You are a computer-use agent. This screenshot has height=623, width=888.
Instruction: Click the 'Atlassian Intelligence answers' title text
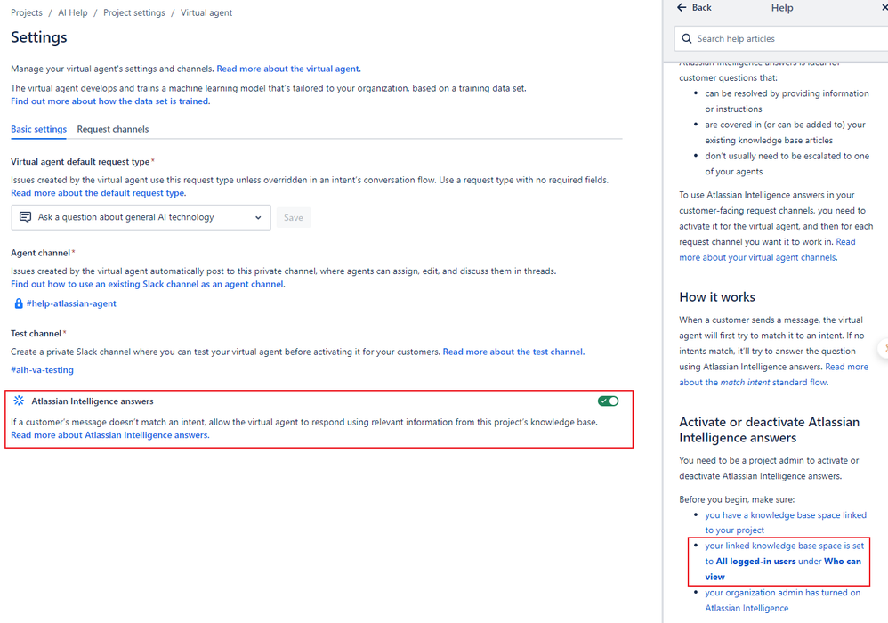[x=93, y=401]
